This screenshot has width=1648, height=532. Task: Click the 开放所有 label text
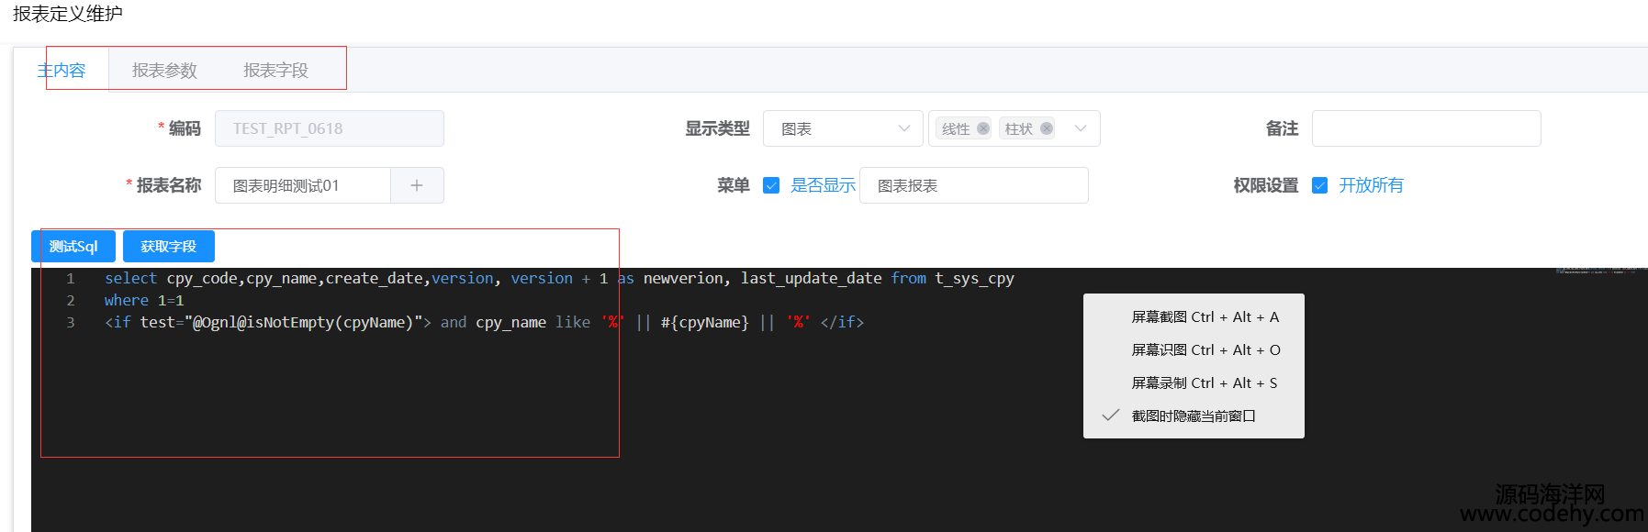[x=1371, y=185]
